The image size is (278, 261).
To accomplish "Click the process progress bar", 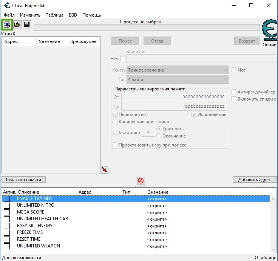I will 147,27.
